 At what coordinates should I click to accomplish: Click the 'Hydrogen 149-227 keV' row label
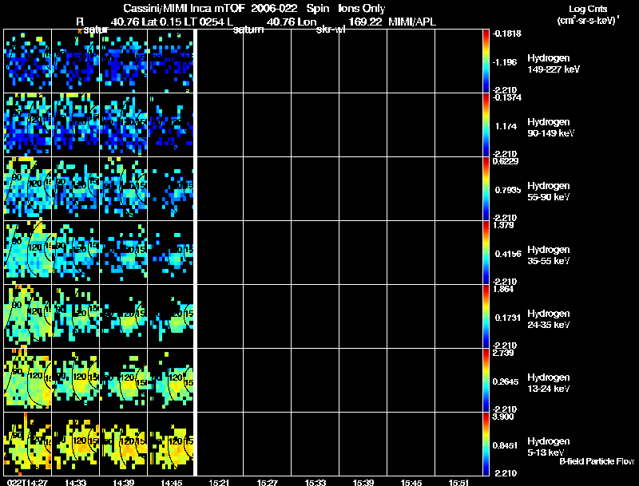[553, 64]
